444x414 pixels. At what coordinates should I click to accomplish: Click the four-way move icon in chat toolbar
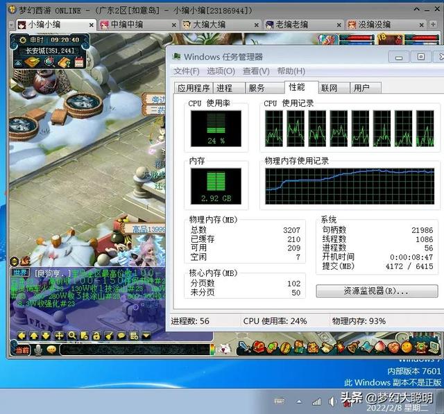pyautogui.click(x=59, y=336)
